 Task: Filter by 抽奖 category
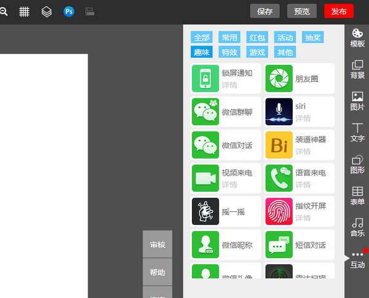click(313, 37)
